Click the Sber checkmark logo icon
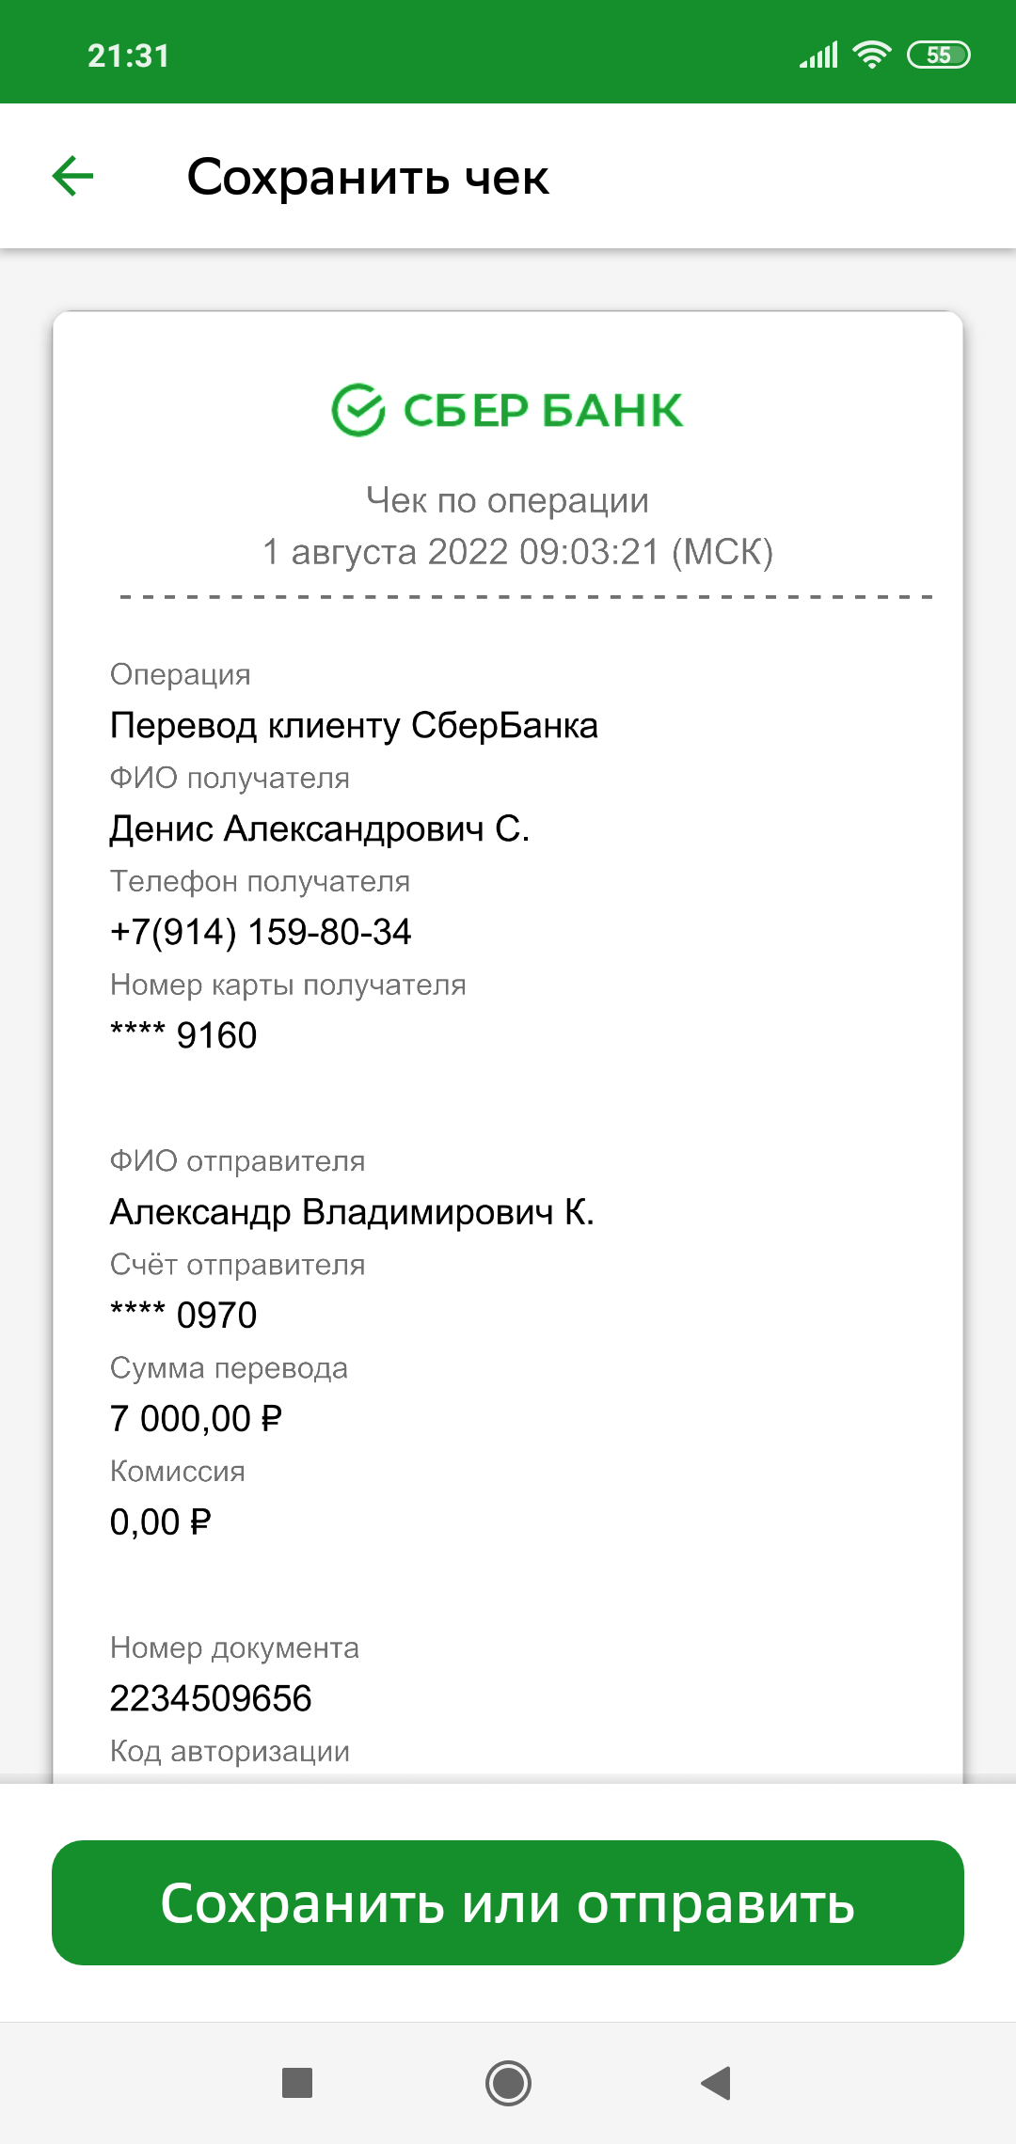Image resolution: width=1016 pixels, height=2144 pixels. [358, 410]
